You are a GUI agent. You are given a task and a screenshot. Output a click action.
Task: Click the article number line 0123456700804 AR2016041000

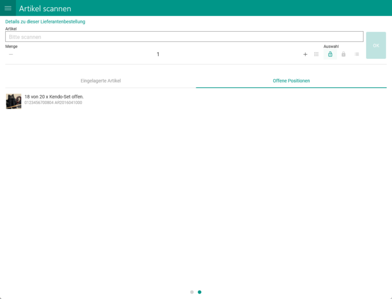tap(53, 103)
